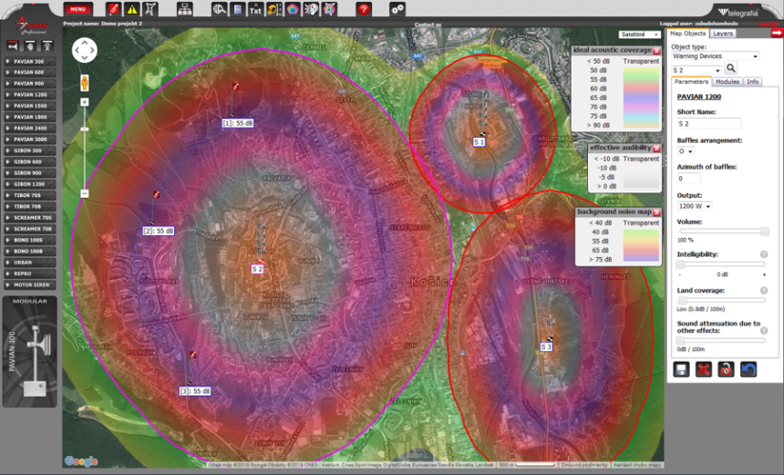Screen dimensions: 784x475
Task: Click the yellow warning triangle tool
Action: coord(132,9)
